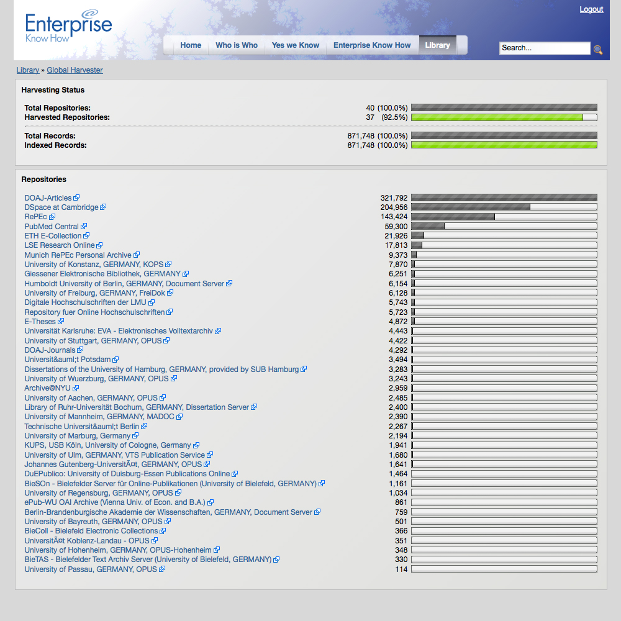Viewport: 621px width, 621px height.
Task: Select the Repositories section heading
Action: (44, 179)
